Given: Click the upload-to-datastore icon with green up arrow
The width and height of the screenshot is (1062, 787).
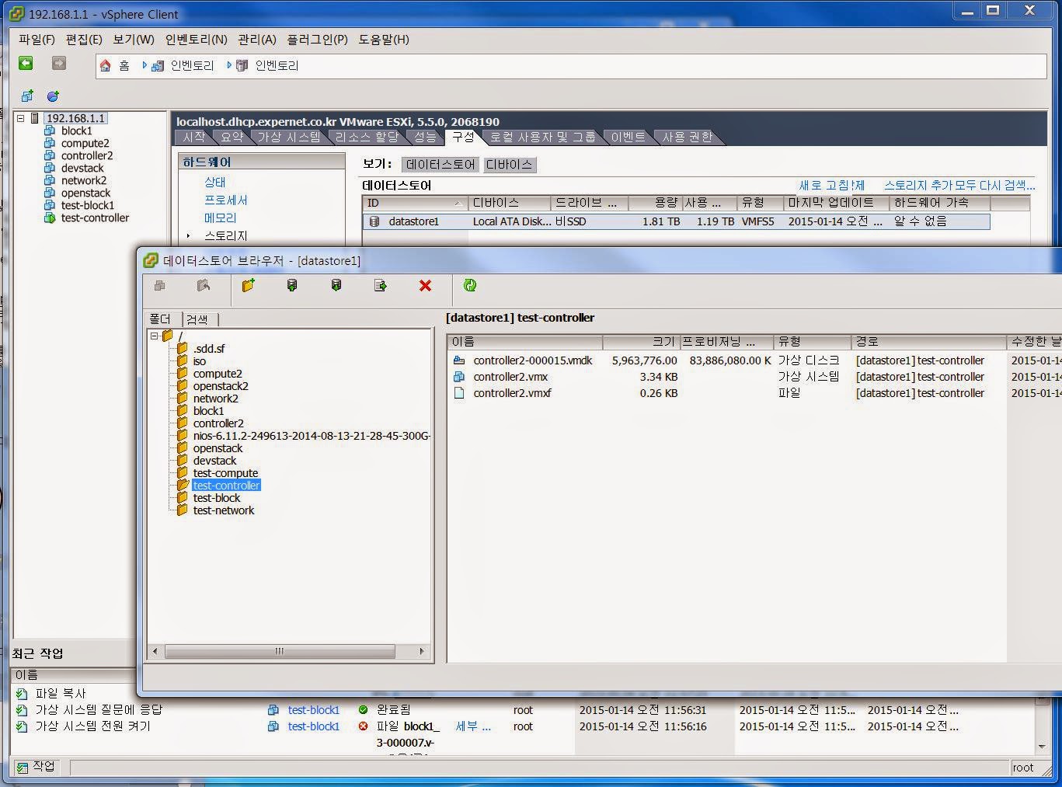Looking at the screenshot, I should 292,286.
